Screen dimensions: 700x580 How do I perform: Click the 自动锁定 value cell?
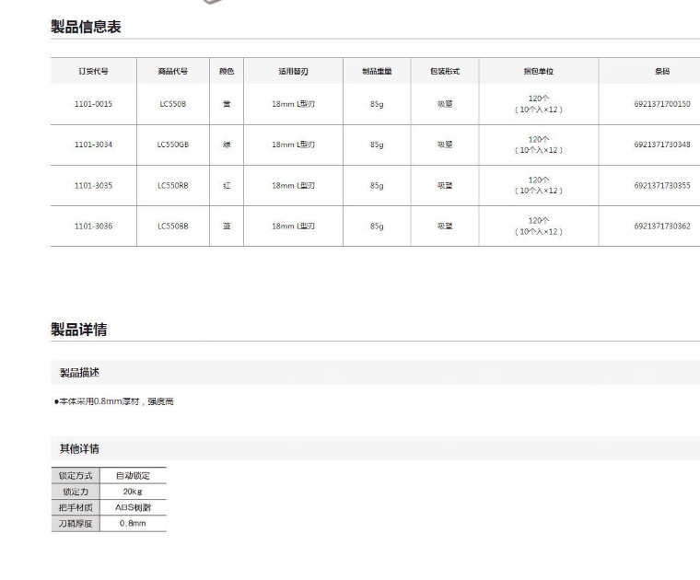coord(132,476)
